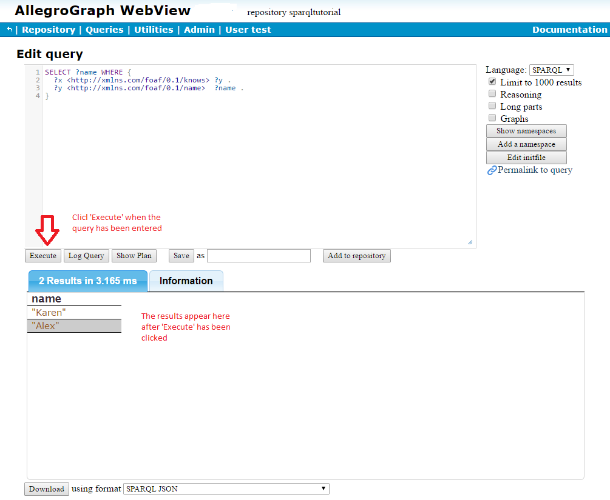
Task: Switch to the Information tab
Action: tap(186, 281)
